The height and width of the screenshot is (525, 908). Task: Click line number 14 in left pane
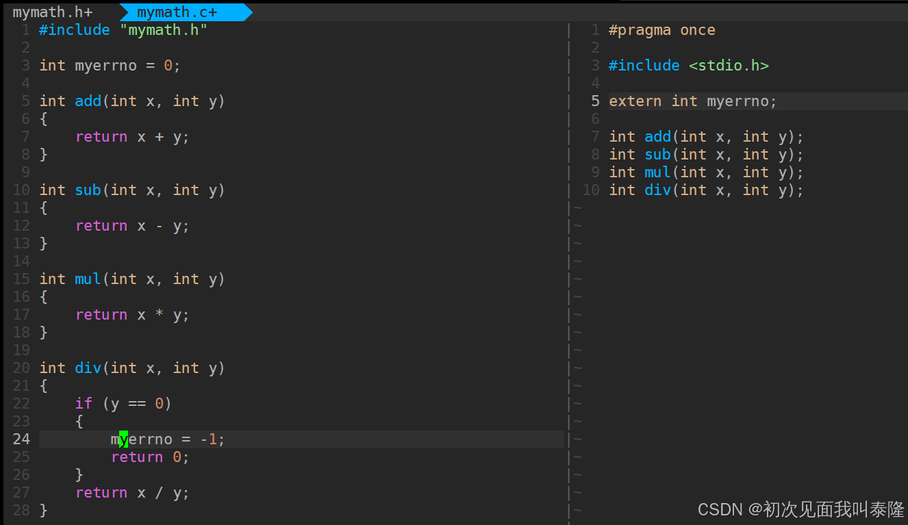pos(21,261)
